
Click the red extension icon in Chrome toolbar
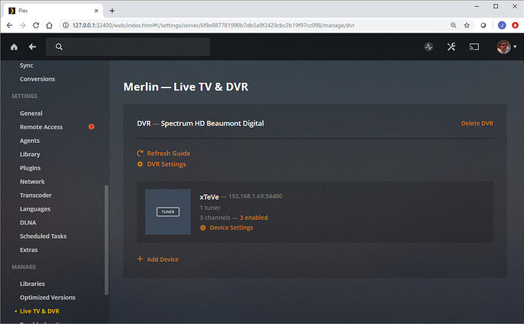click(515, 25)
